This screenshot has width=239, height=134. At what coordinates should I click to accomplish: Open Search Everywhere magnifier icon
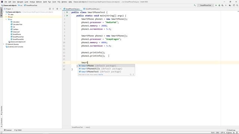click(237, 5)
